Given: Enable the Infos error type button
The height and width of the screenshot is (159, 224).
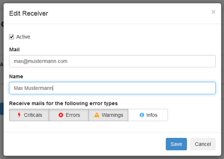Looking at the screenshot, I should (148, 115).
